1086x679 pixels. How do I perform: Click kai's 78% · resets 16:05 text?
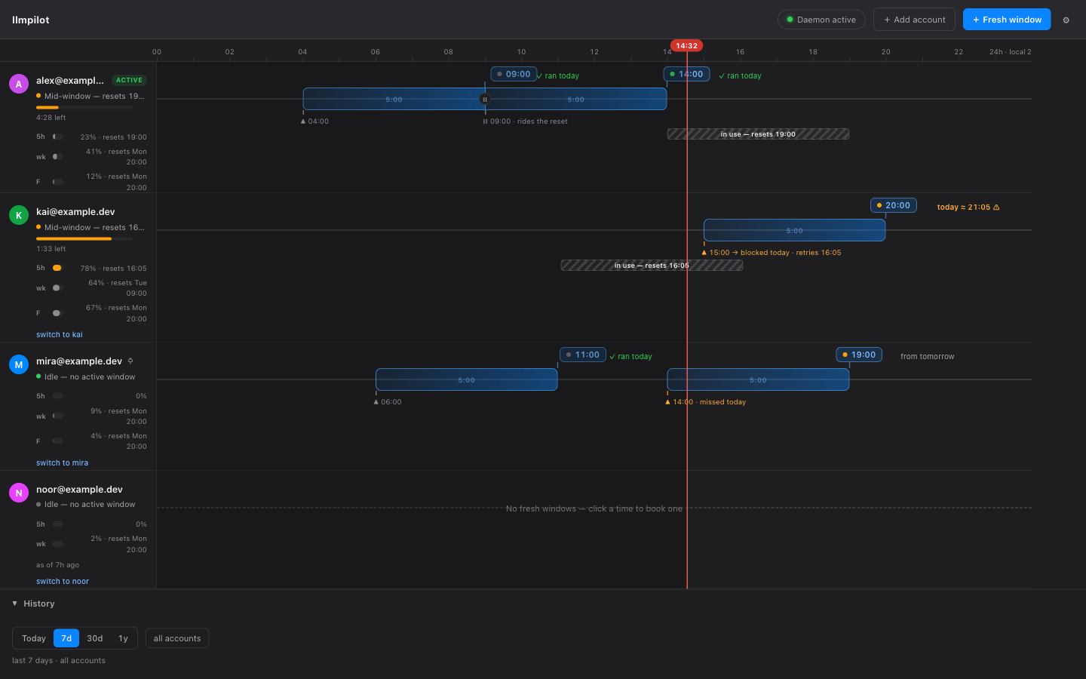point(114,269)
